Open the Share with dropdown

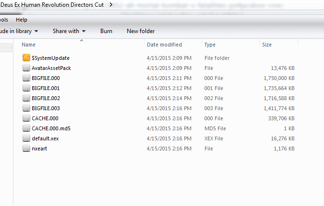point(69,31)
